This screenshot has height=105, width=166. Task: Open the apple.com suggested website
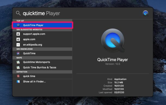click(x=42, y=39)
